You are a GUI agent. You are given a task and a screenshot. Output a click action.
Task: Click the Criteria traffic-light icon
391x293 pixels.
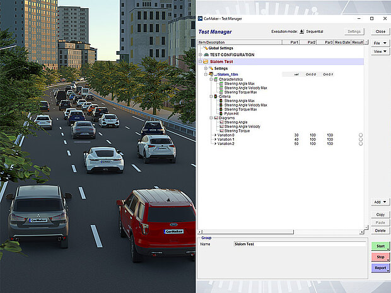[x=216, y=96]
